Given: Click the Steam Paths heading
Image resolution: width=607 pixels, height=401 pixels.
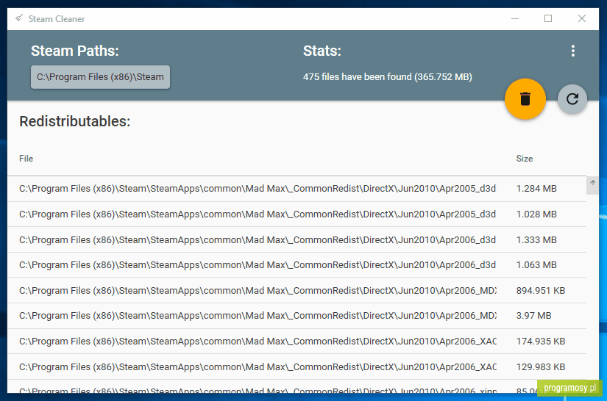Looking at the screenshot, I should pos(75,51).
